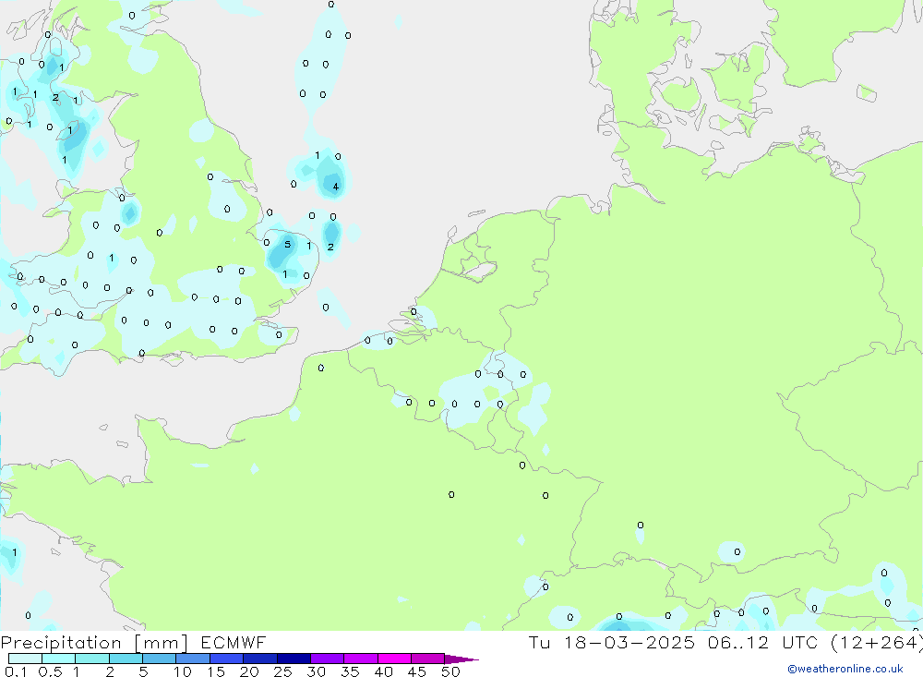Click the '20' legend scale label
The height and width of the screenshot is (677, 923).
click(x=249, y=671)
